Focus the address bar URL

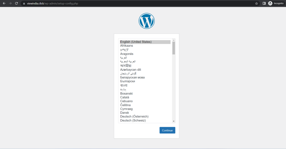pyautogui.click(x=53, y=3)
